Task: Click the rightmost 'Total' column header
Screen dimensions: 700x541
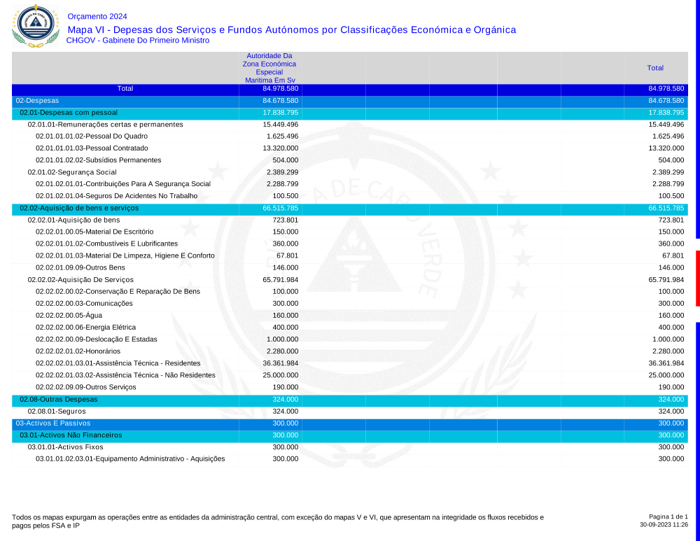Action: [655, 68]
